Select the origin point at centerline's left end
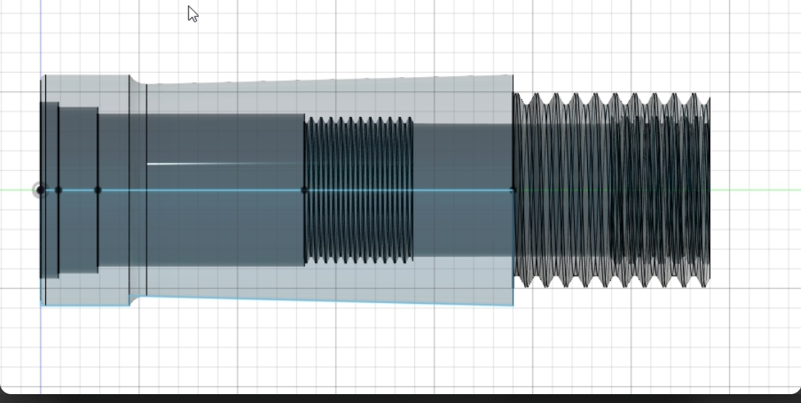 [x=41, y=190]
